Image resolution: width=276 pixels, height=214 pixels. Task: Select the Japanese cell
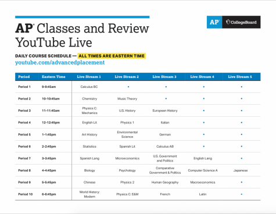241,170
